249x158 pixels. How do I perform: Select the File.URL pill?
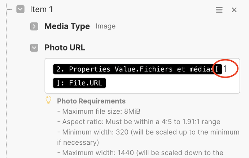pyautogui.click(x=79, y=83)
